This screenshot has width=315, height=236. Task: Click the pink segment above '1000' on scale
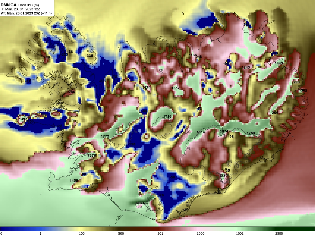(x=200, y=229)
